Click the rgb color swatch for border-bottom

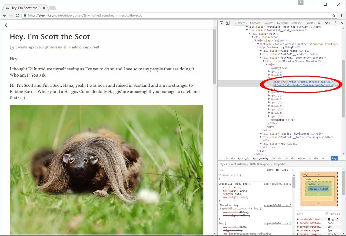tap(329, 219)
